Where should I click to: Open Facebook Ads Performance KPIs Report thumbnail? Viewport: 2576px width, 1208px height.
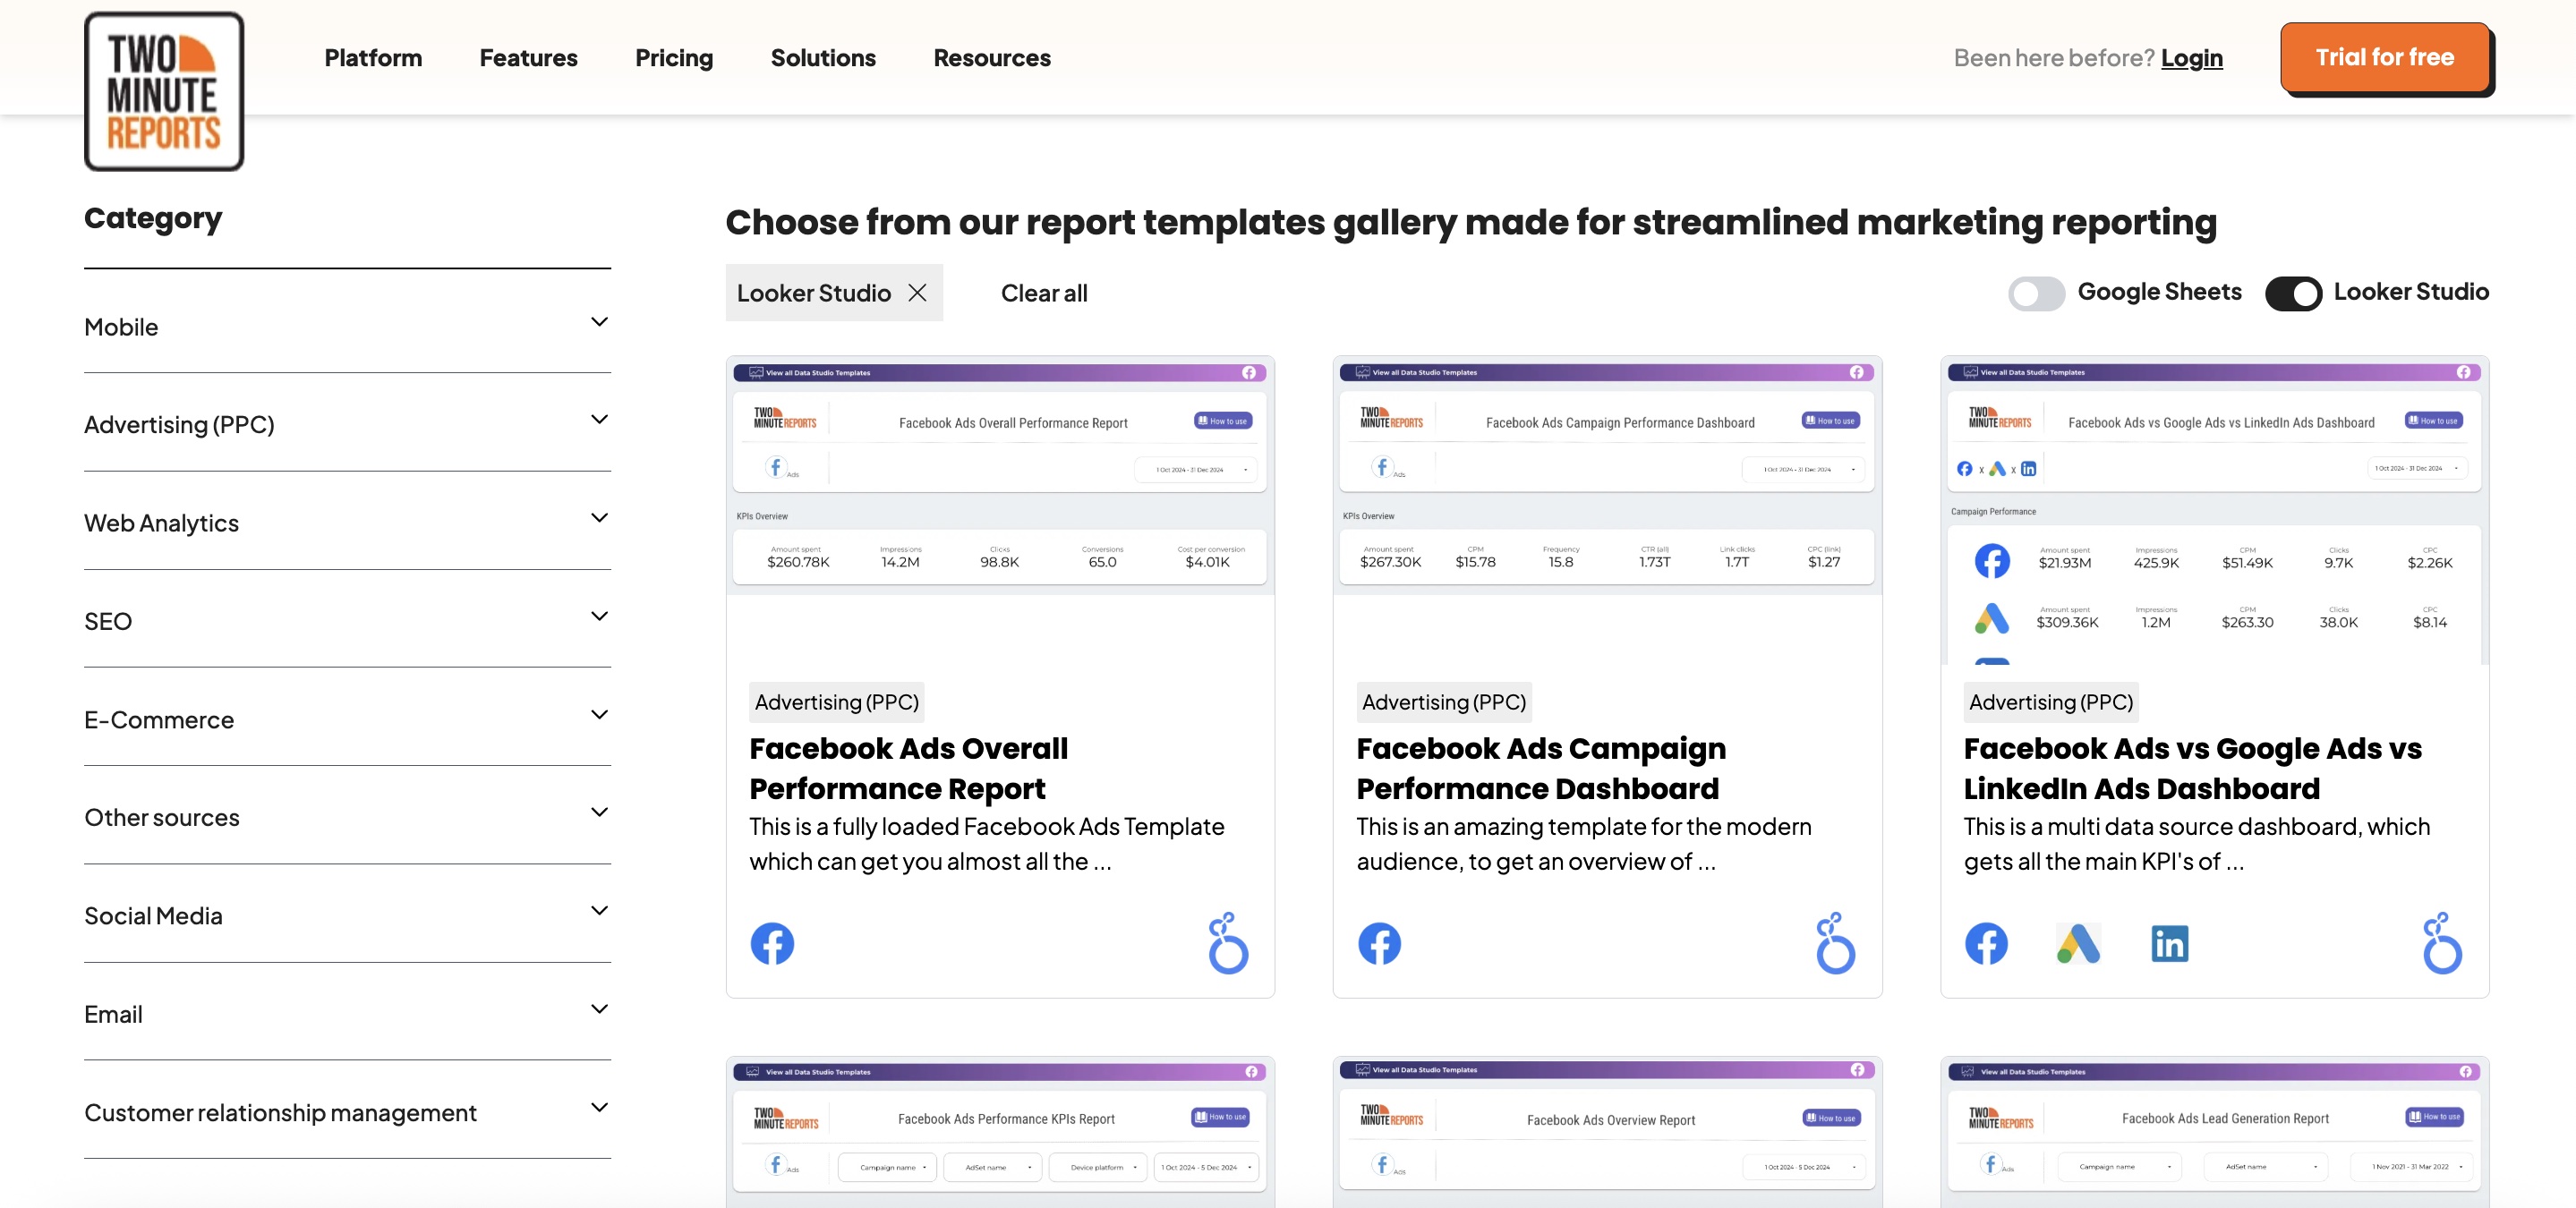pyautogui.click(x=1000, y=1132)
